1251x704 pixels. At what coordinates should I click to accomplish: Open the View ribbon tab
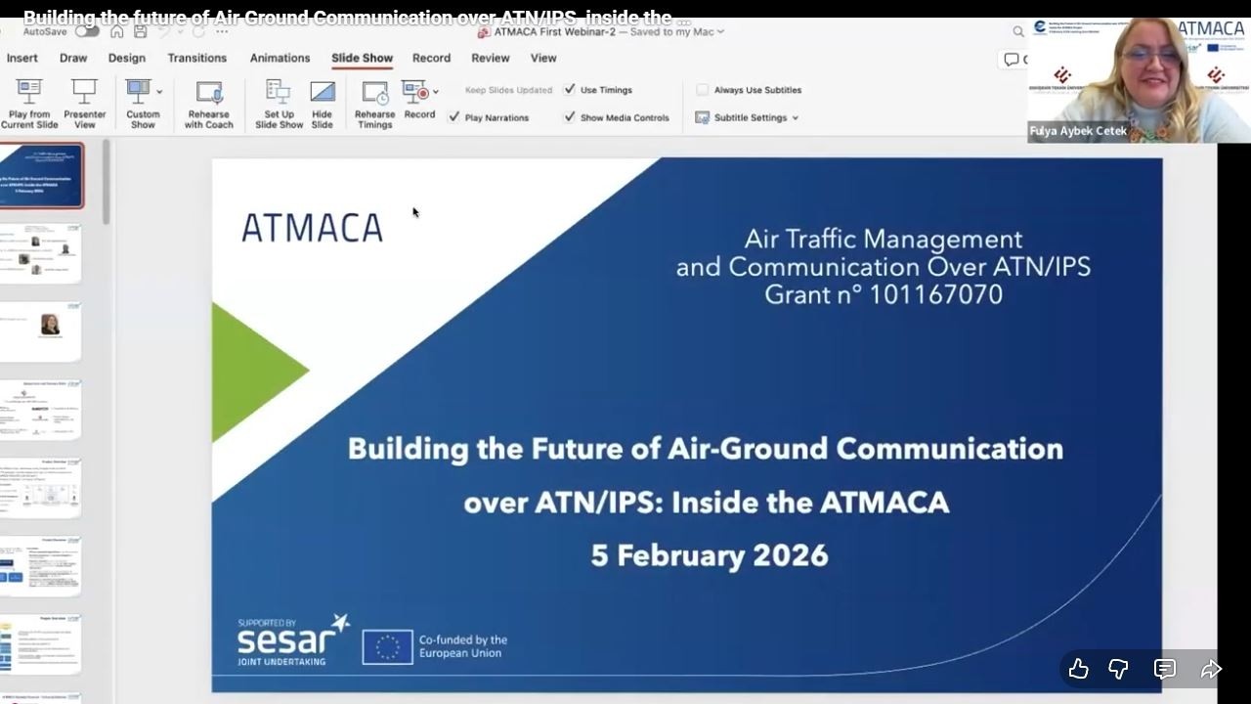[543, 58]
